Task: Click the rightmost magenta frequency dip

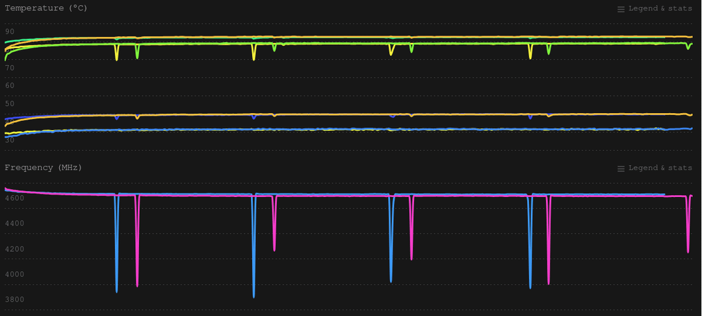Action: (x=688, y=250)
